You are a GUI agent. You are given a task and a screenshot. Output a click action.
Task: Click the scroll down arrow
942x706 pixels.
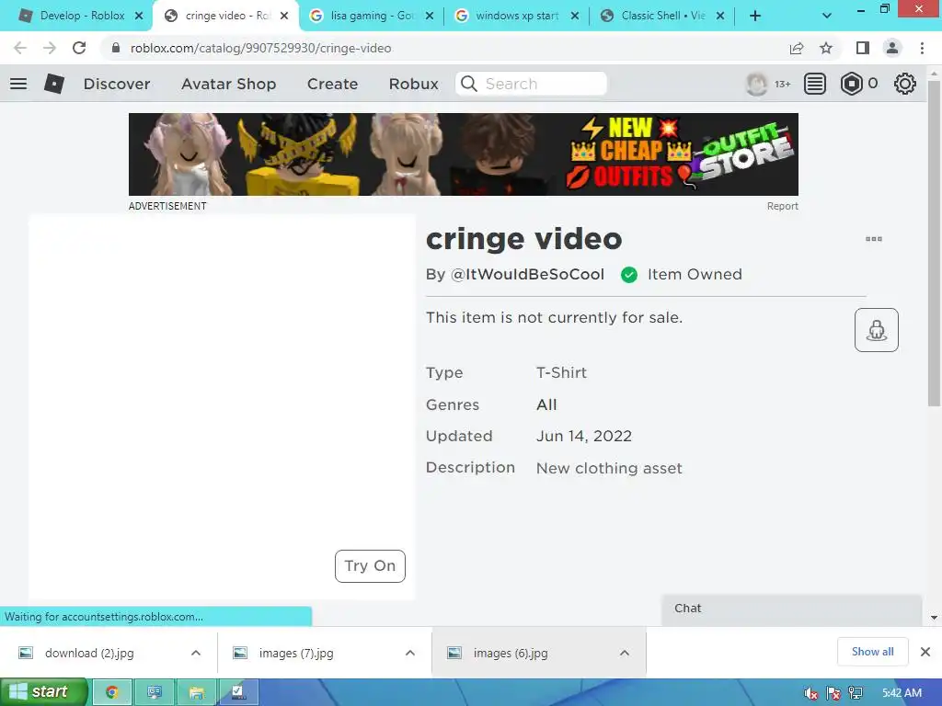[x=934, y=618]
